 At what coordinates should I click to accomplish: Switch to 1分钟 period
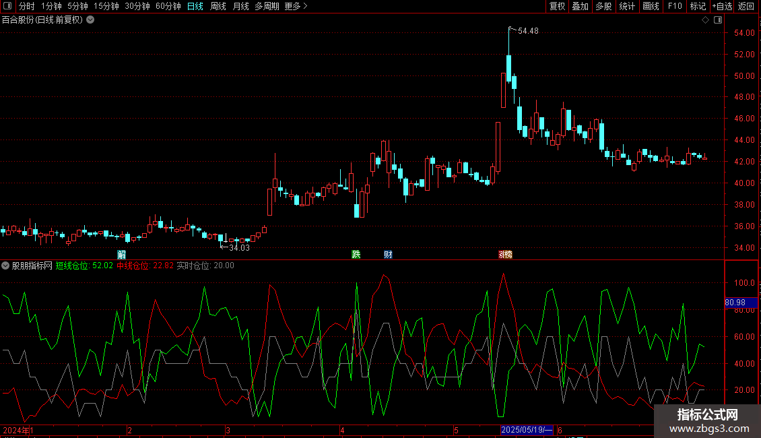51,6
